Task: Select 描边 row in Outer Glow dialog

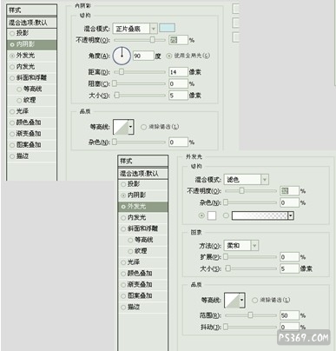Action: pos(143,308)
